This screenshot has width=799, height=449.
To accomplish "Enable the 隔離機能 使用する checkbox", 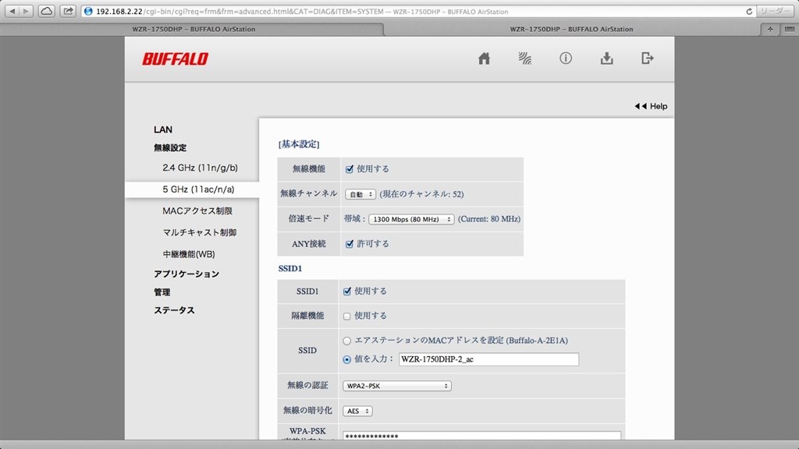I will 347,316.
